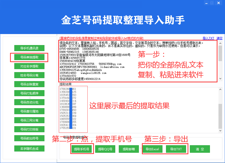The image size is (225, 163).
Task: Click 提取邮箱 to extract email addresses
Action: (129, 149)
